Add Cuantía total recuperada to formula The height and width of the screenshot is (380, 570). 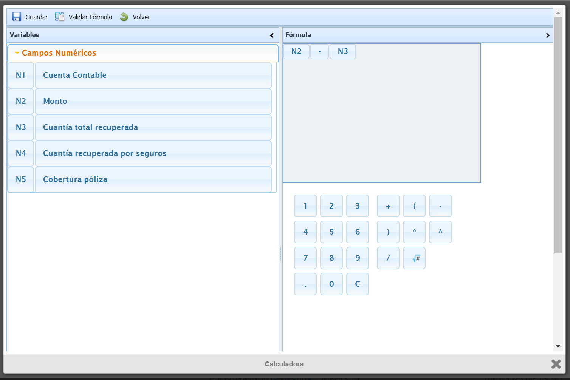[153, 127]
